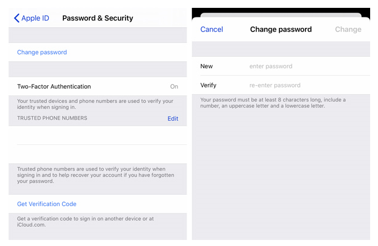This screenshot has width=378, height=246.
Task: Click the "Verify" field label
Action: click(x=208, y=85)
